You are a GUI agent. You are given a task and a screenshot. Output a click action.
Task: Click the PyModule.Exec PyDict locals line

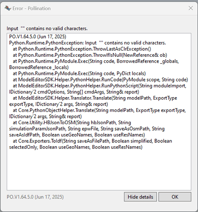(x=79, y=73)
